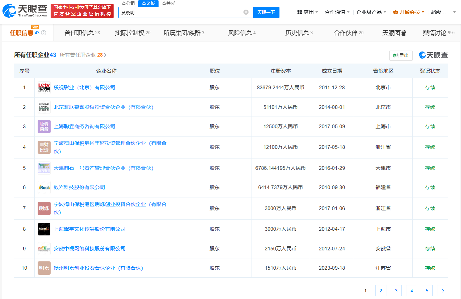Image resolution: width=461 pixels, height=299 pixels.
Task: Click the 明嘉 company logo
Action: pyautogui.click(x=44, y=268)
